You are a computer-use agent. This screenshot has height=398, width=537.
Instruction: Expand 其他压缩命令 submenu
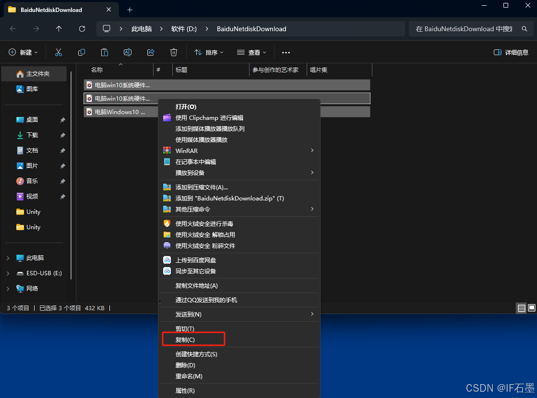(x=312, y=209)
